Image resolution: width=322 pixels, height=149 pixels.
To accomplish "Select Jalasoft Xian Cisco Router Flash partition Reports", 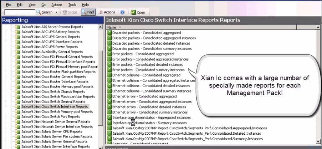I will click(x=59, y=72).
